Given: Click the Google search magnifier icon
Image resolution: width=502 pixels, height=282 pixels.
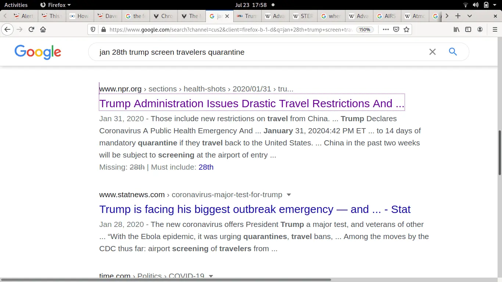Looking at the screenshot, I should coord(453,52).
